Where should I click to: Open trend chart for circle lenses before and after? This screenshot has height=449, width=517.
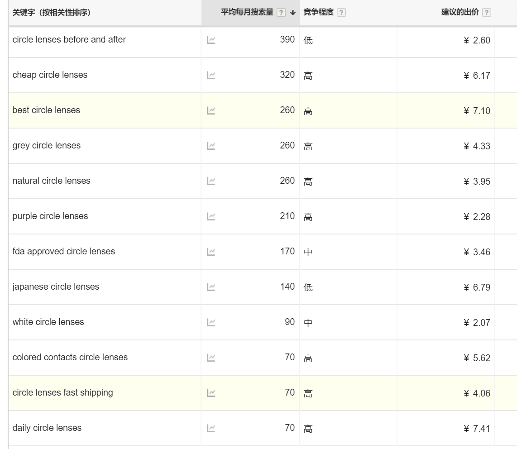click(211, 40)
